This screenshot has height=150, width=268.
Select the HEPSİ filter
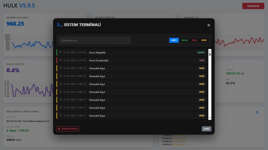tap(174, 40)
